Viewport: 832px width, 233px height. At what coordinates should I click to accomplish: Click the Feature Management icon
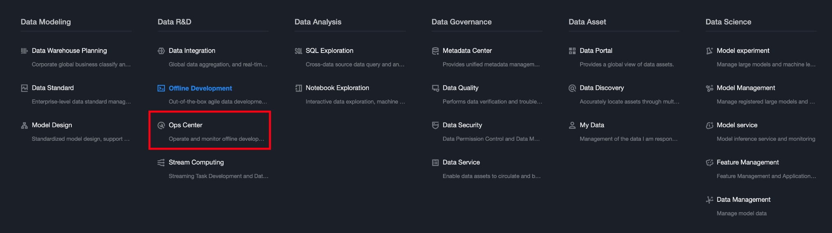click(709, 162)
